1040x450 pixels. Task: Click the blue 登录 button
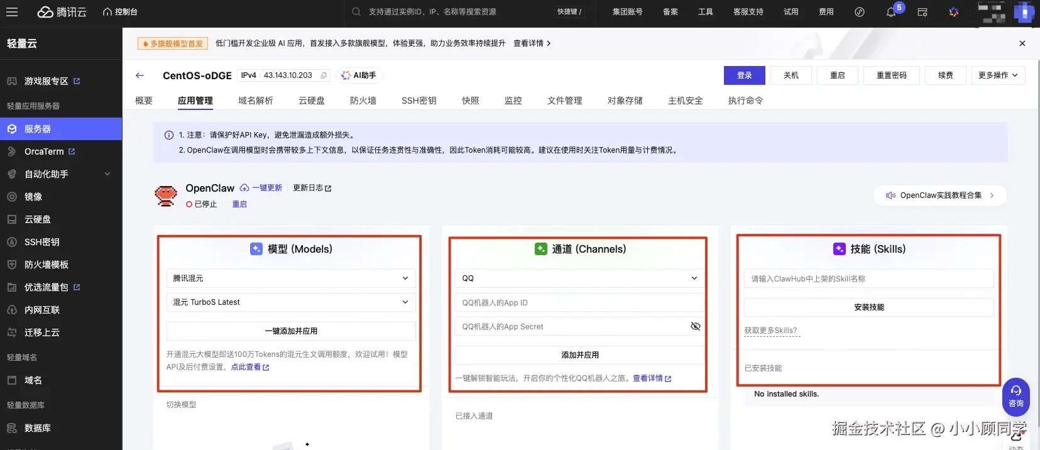[x=745, y=75]
